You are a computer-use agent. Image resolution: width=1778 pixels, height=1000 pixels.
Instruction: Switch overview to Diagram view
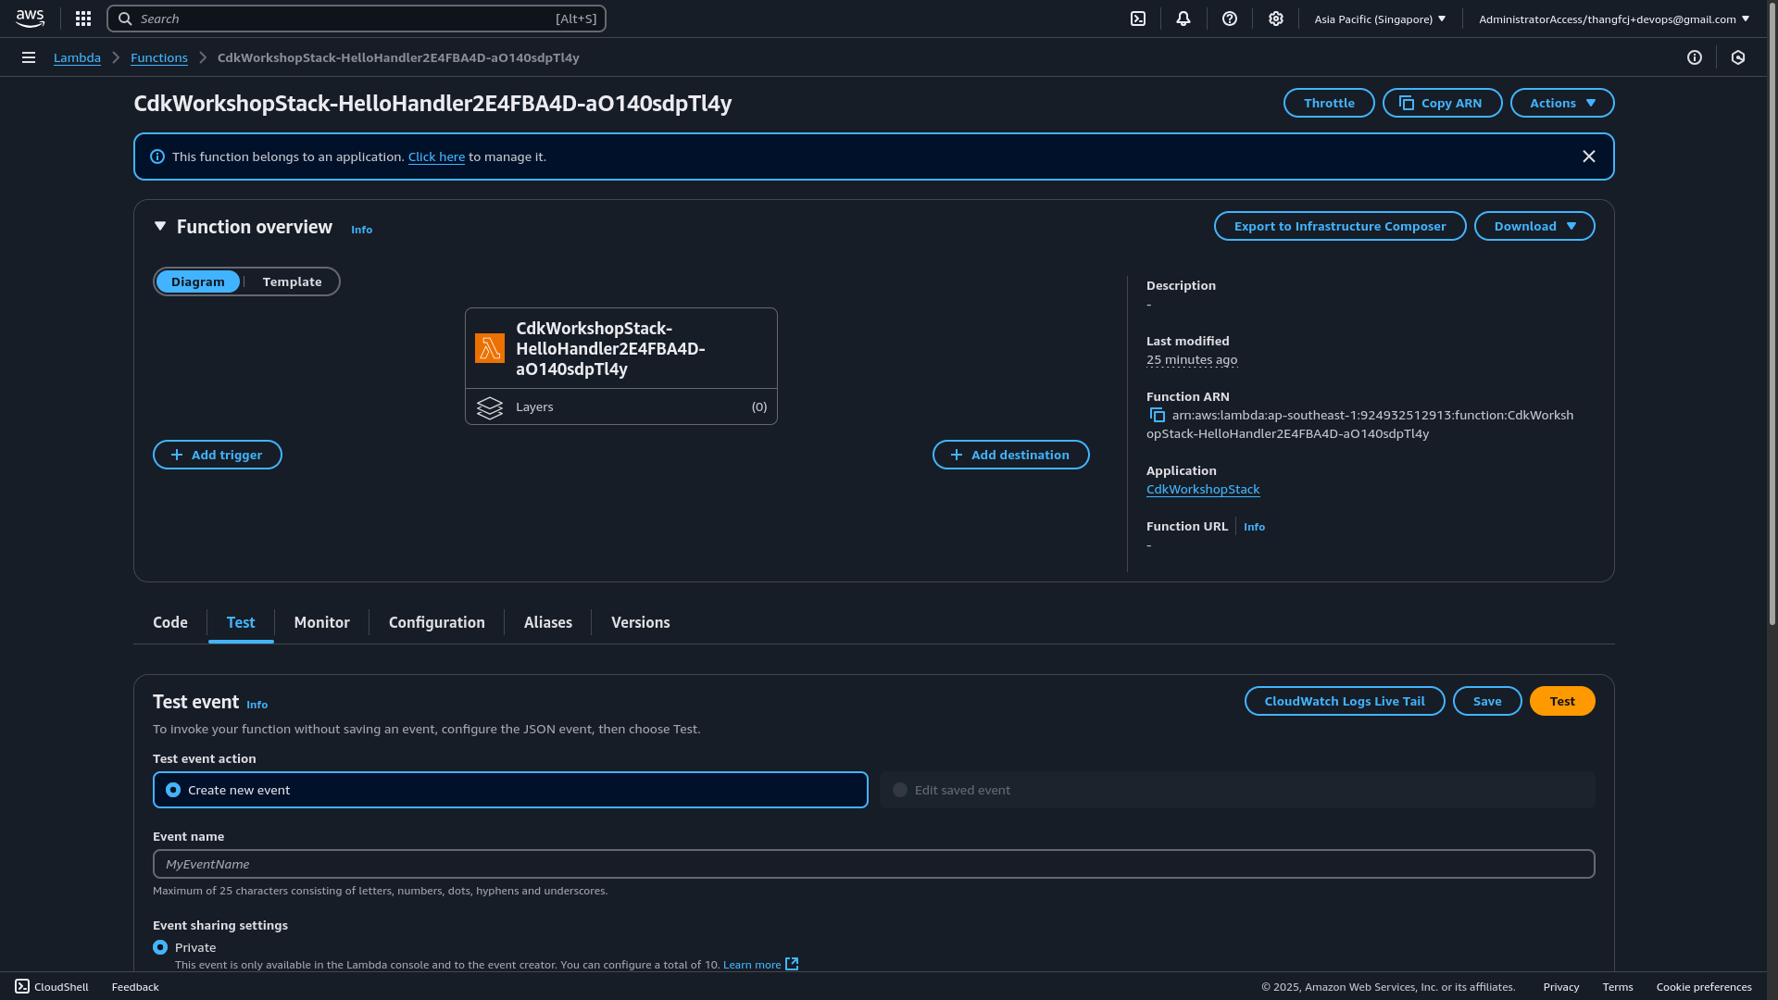(x=197, y=281)
